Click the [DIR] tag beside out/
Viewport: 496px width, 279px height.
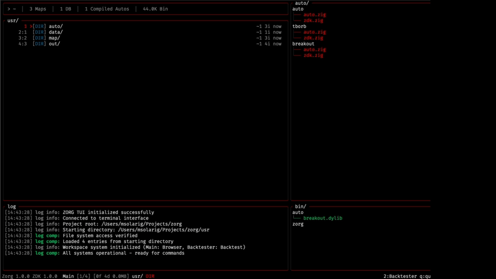[x=39, y=44]
